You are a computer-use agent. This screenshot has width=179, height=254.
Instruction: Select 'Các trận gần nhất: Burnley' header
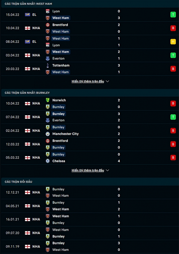[27, 93]
